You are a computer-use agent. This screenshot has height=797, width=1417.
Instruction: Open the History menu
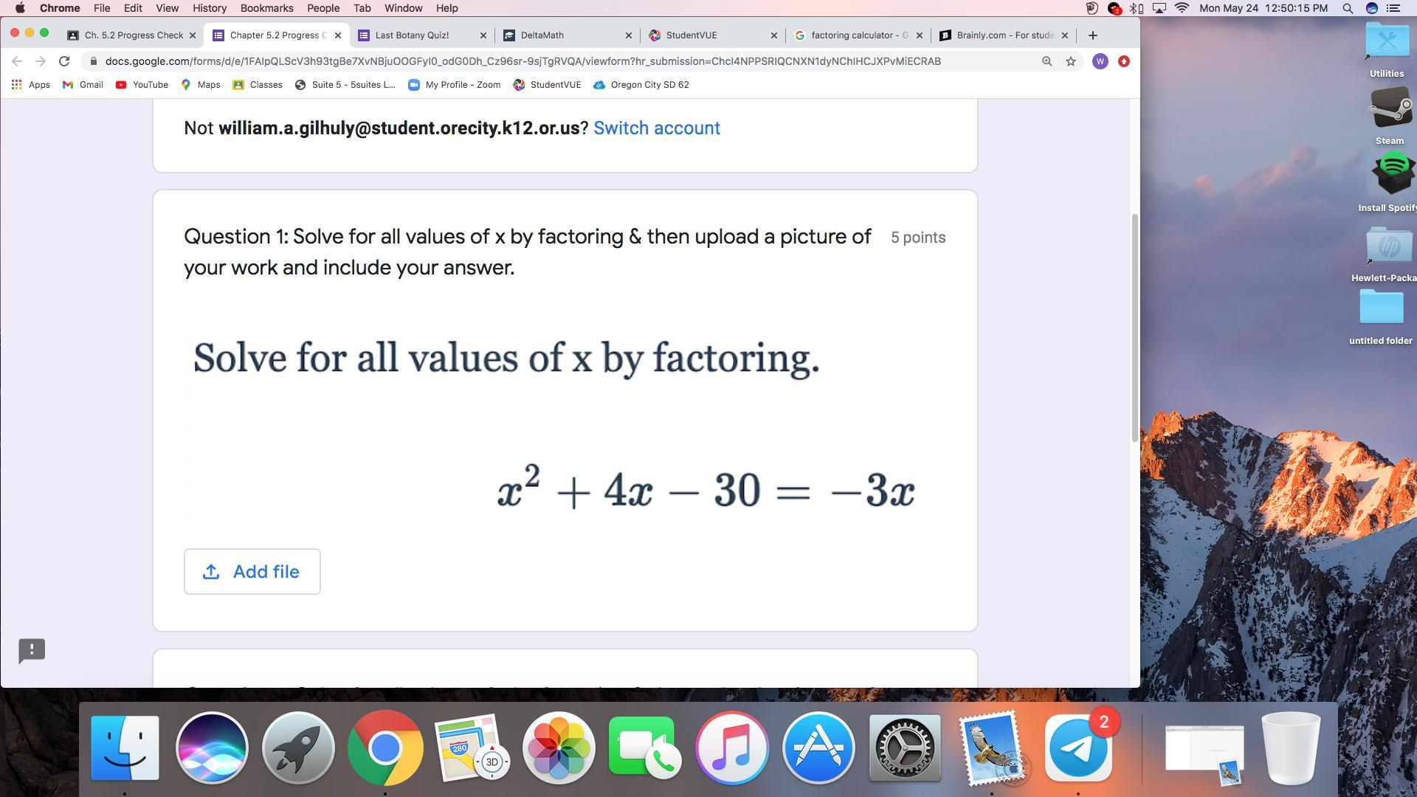click(x=209, y=8)
